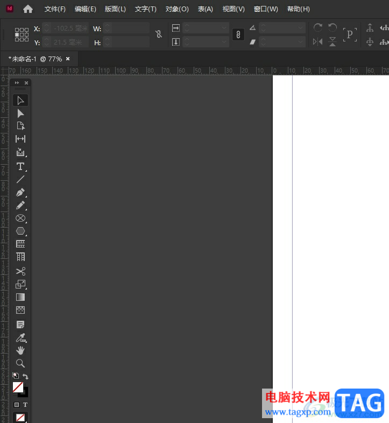The width and height of the screenshot is (389, 423).
Task: Select the Line tool
Action: pyautogui.click(x=20, y=179)
